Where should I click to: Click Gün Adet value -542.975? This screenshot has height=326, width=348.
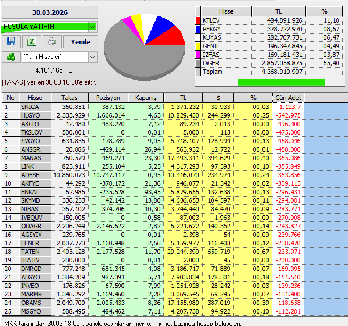tap(288, 115)
